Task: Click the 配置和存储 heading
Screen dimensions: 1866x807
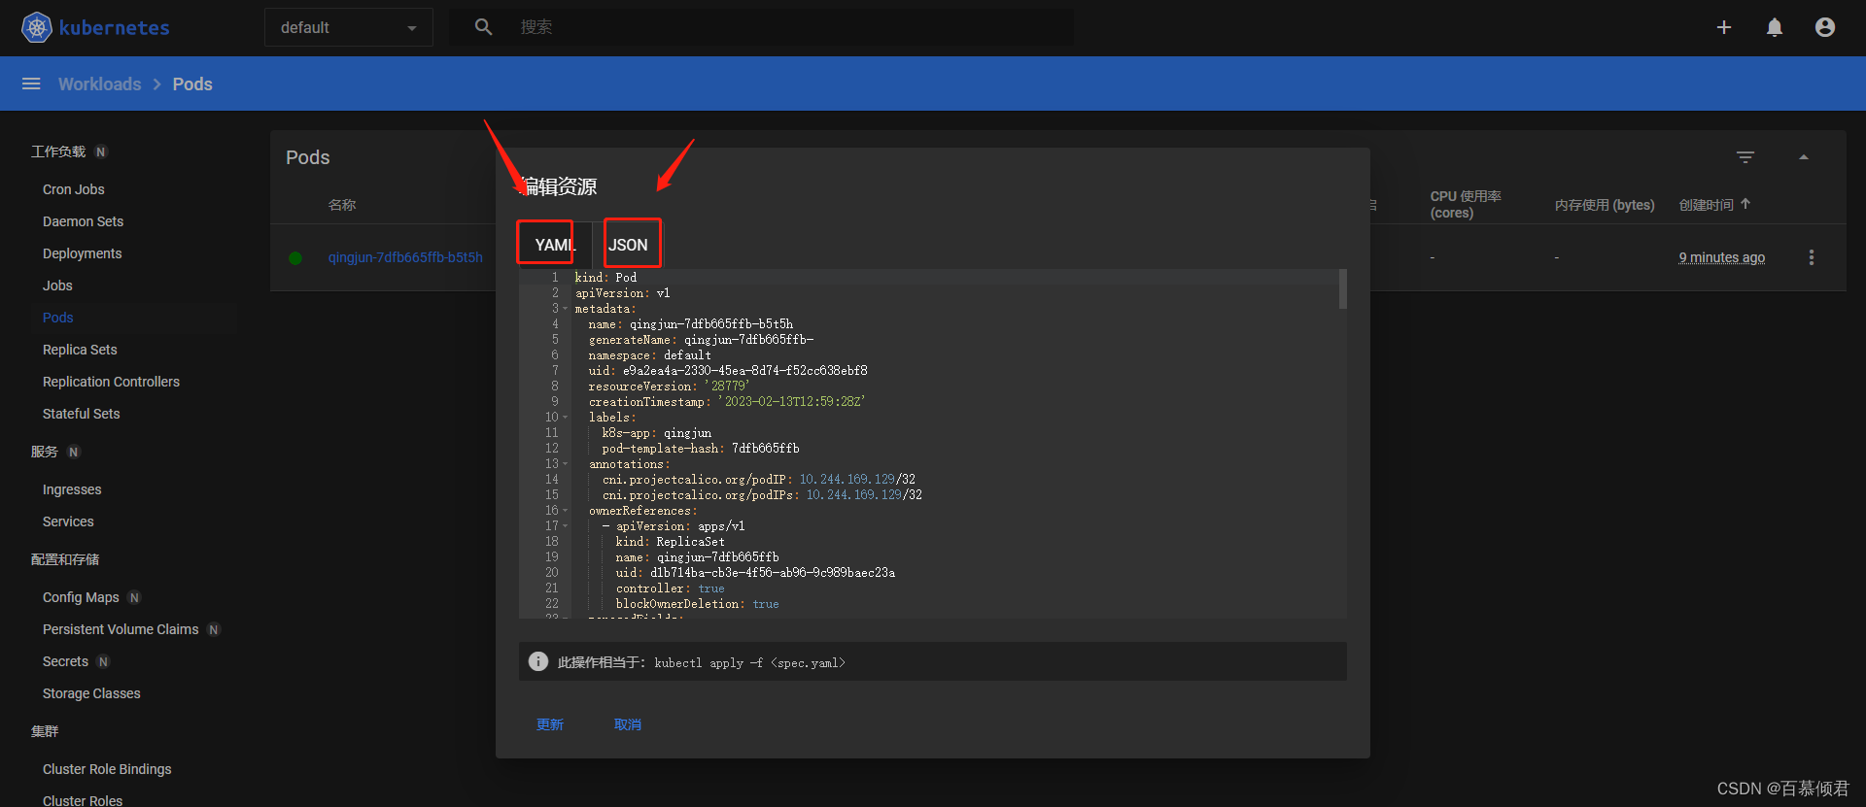Action: coord(65,559)
